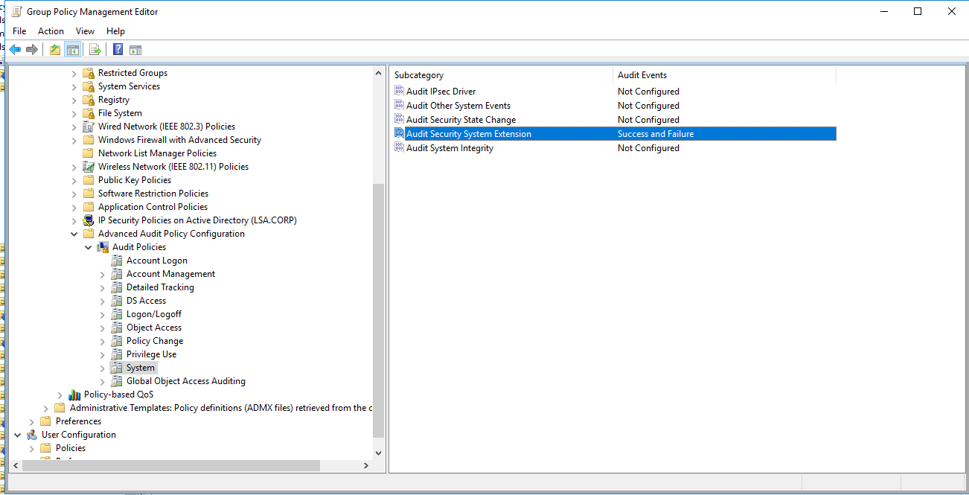
Task: Click the Audit Policies node icon
Action: [103, 247]
